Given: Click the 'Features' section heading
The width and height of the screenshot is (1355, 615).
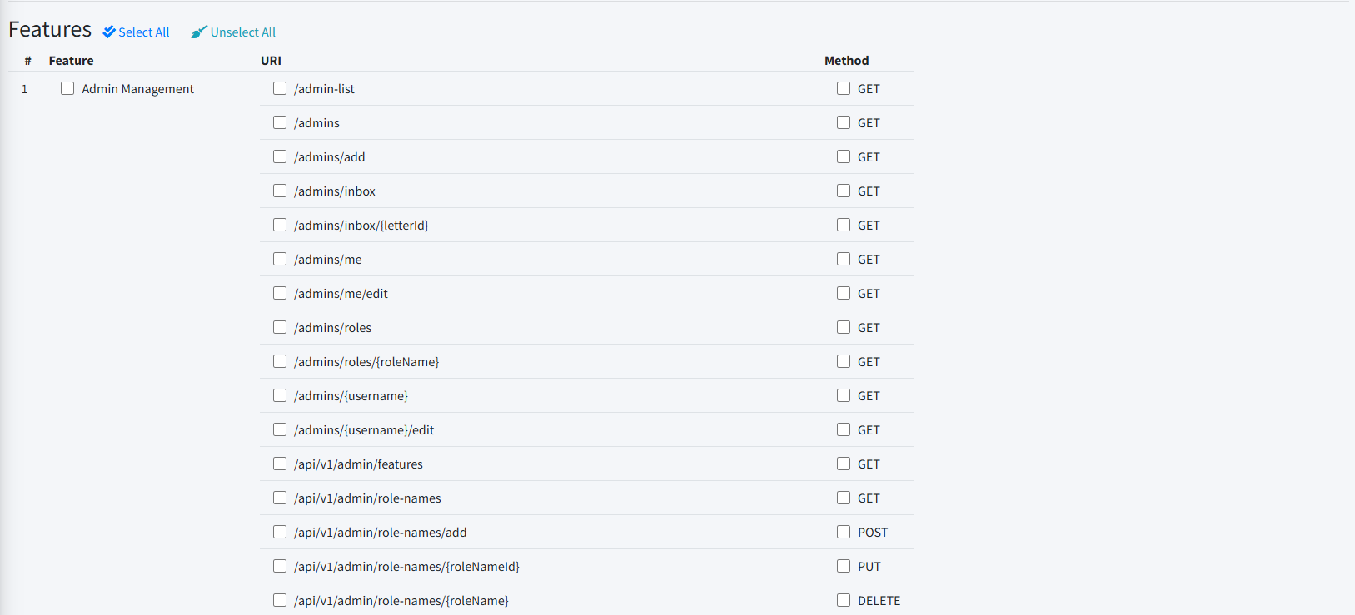Looking at the screenshot, I should (50, 30).
